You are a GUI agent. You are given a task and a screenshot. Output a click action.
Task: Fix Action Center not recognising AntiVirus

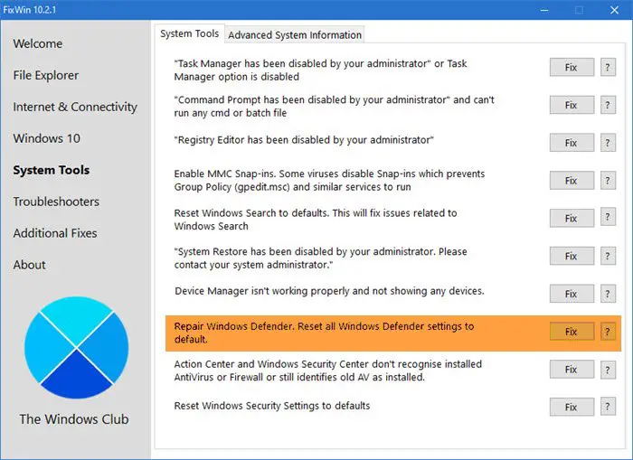[572, 370]
